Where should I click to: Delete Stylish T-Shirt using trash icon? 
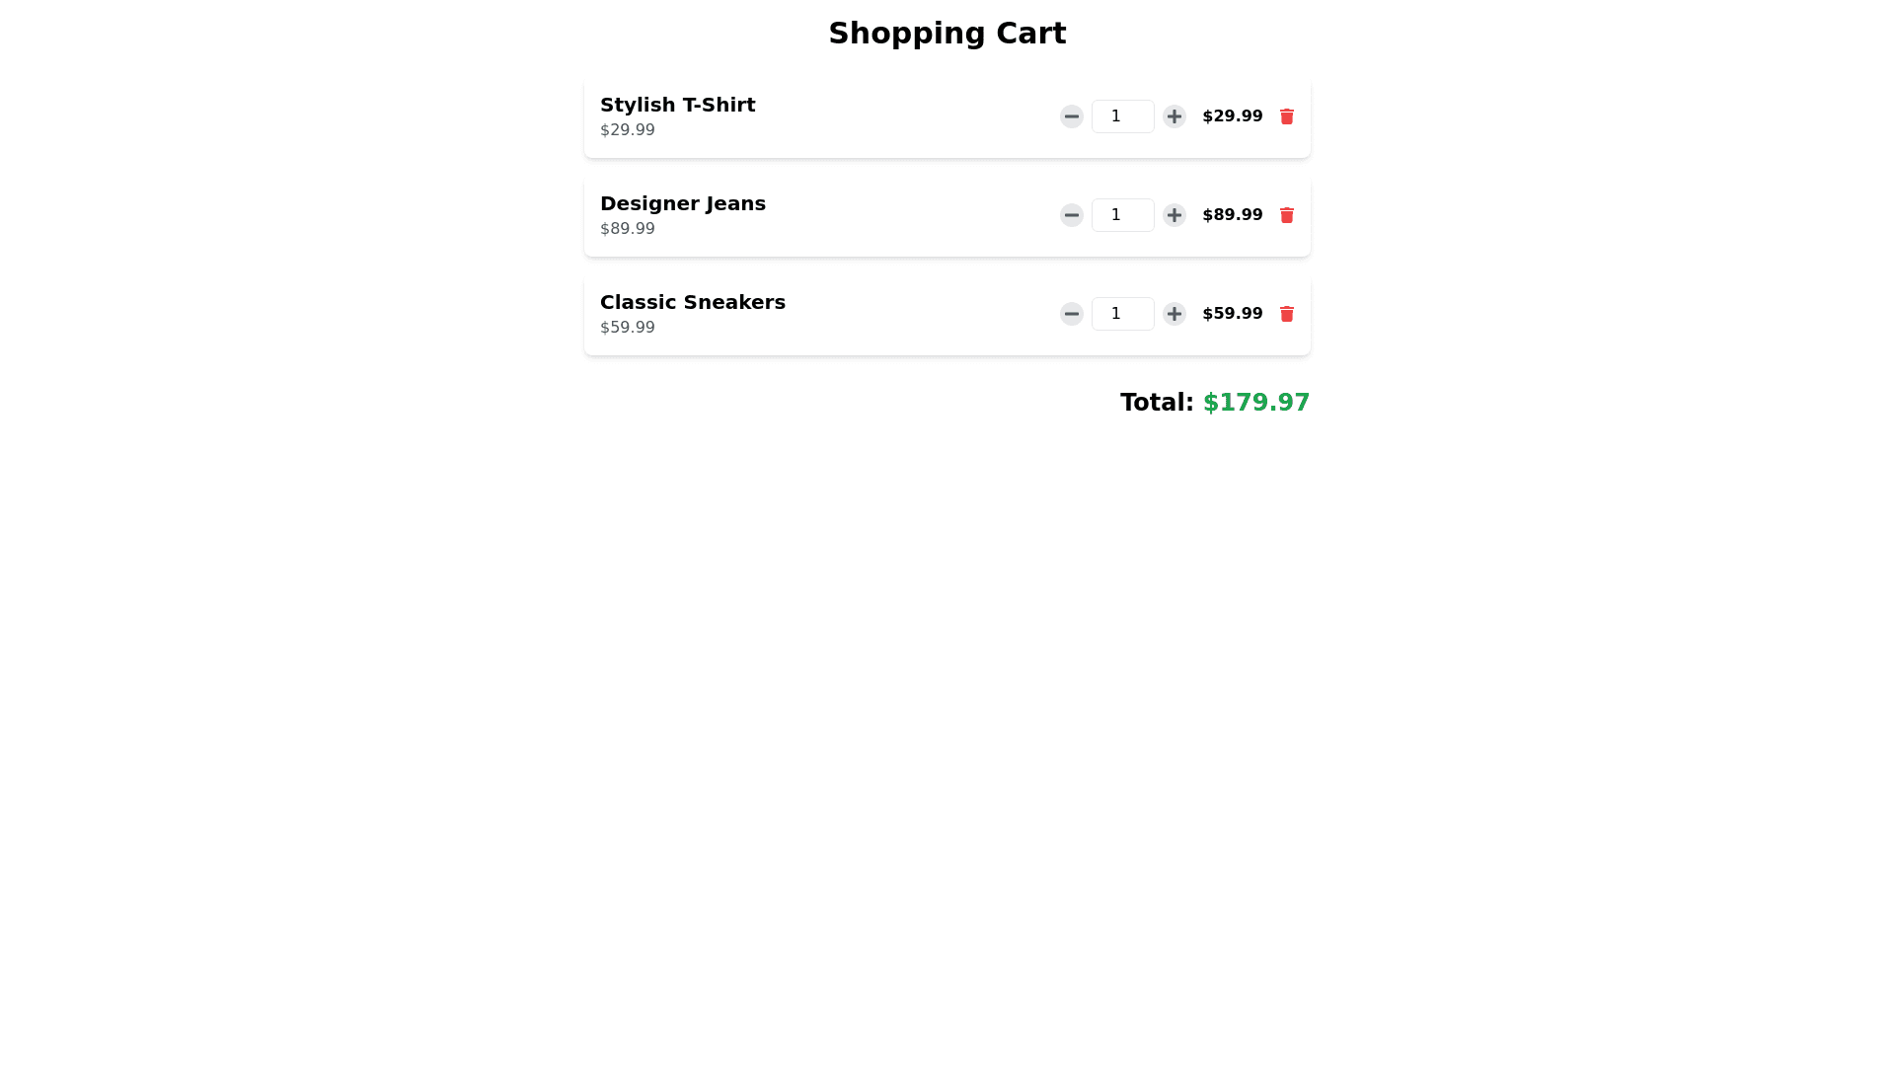coord(1286,116)
